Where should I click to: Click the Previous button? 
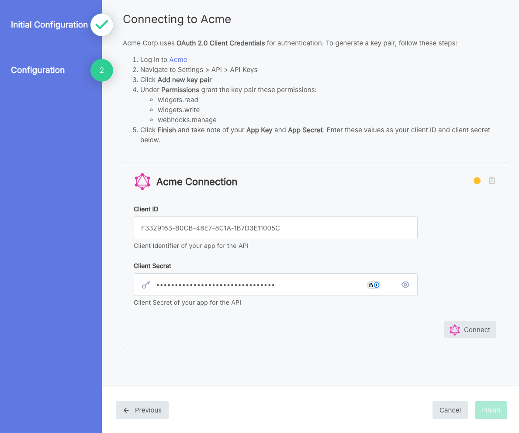tap(142, 410)
